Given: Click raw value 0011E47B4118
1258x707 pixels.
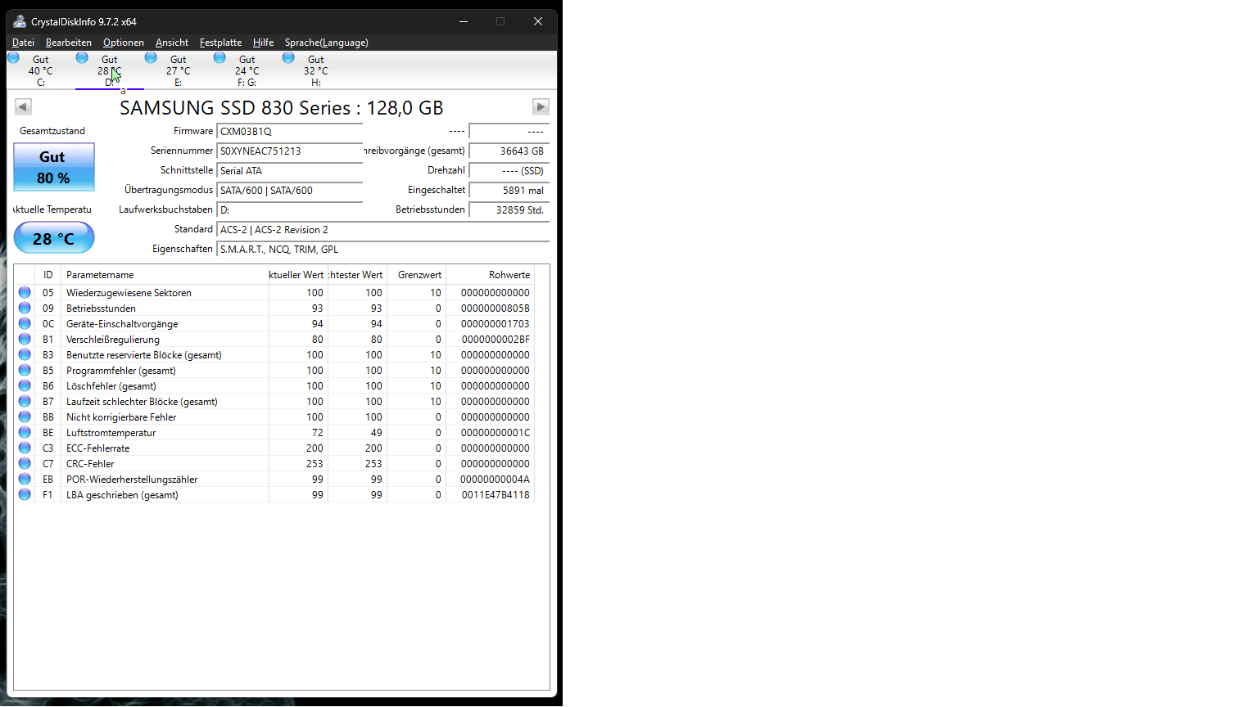Looking at the screenshot, I should pyautogui.click(x=496, y=495).
